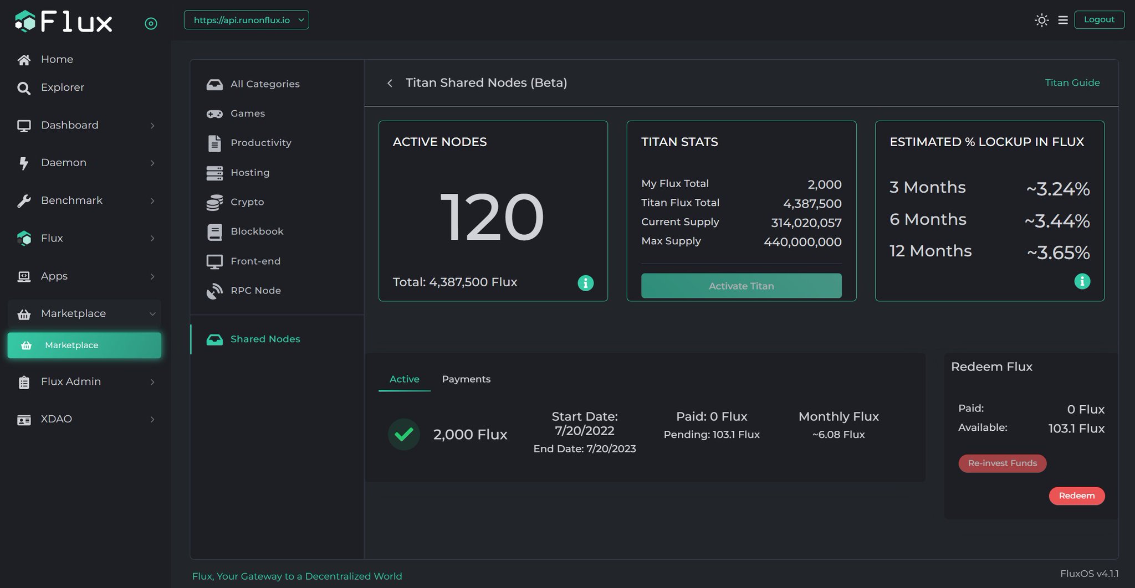
Task: Click the green checkmark on the node row
Action: (403, 434)
